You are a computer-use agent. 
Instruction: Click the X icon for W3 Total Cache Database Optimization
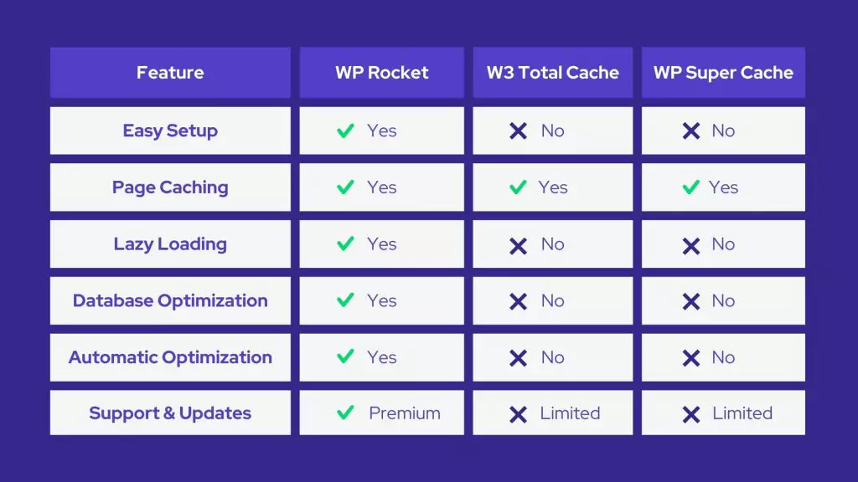coord(519,301)
